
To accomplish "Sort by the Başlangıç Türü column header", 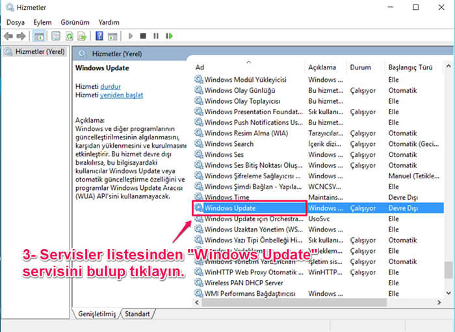I will (x=410, y=67).
